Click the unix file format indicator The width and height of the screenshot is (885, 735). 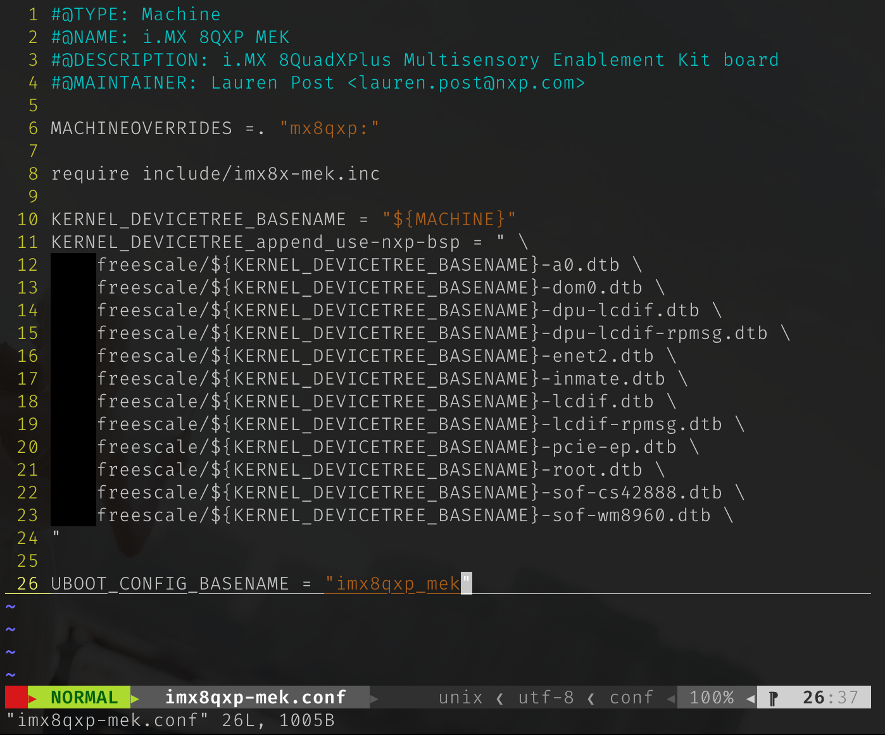pos(460,697)
